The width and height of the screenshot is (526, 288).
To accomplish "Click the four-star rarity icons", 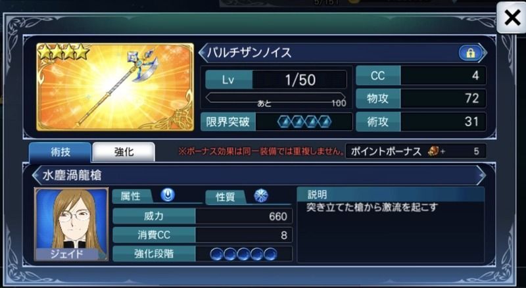I will click(63, 52).
